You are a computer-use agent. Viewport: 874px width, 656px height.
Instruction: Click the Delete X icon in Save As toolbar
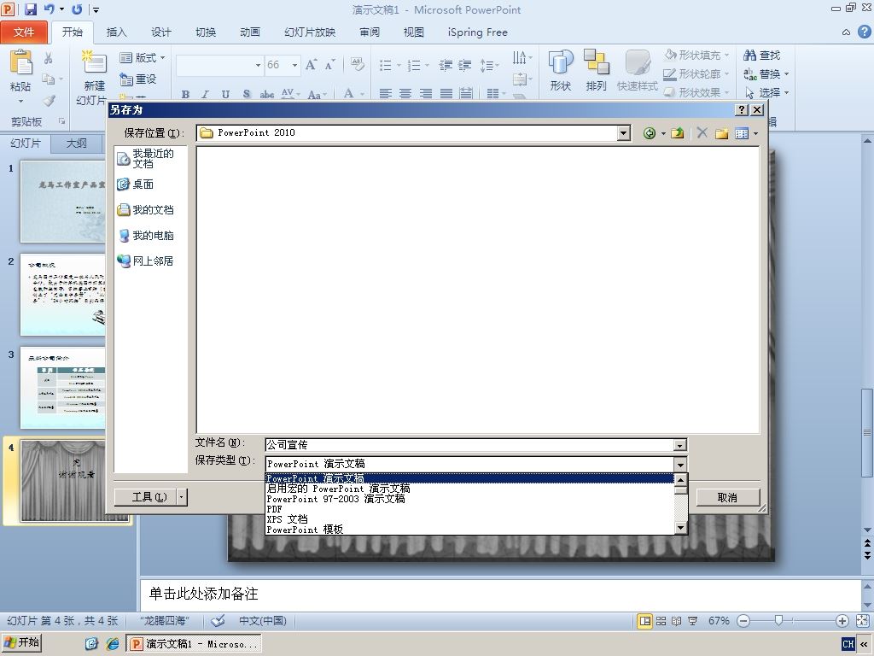pyautogui.click(x=702, y=132)
